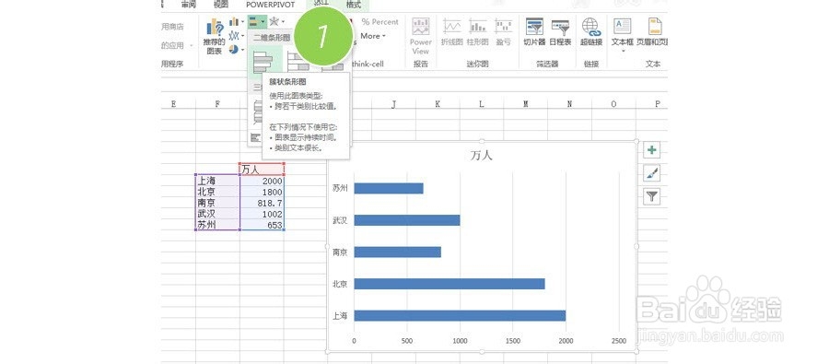The image size is (829, 364).
Task: Select the 北京 bar in chart
Action: coord(449,284)
